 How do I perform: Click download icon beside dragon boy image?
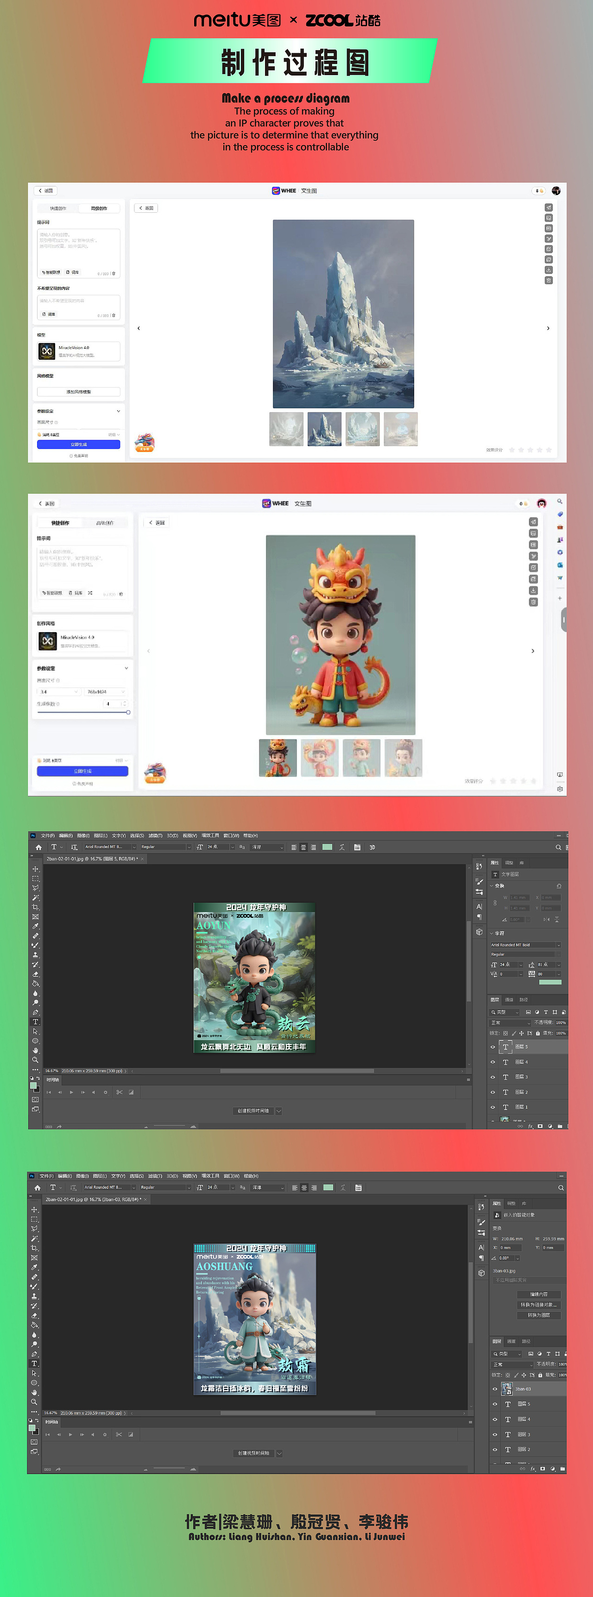(533, 590)
